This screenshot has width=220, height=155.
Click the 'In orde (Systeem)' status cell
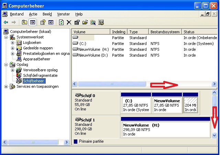point(199,44)
